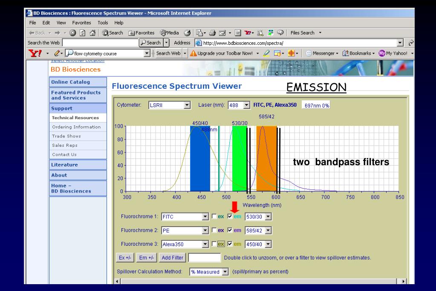Open the 585/42 filter dropdown
The height and width of the screenshot is (291, 436).
[x=258, y=230]
